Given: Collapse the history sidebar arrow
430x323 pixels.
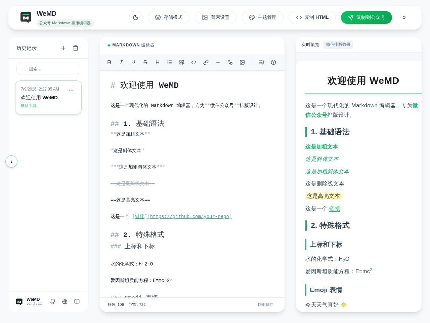Looking at the screenshot, I should click(11, 161).
